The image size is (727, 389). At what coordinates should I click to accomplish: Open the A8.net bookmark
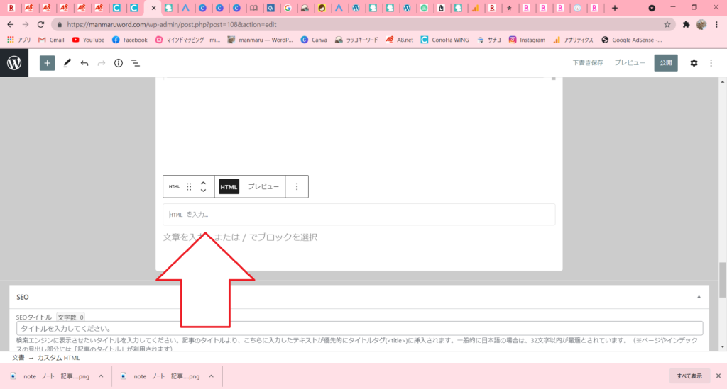[x=399, y=40]
